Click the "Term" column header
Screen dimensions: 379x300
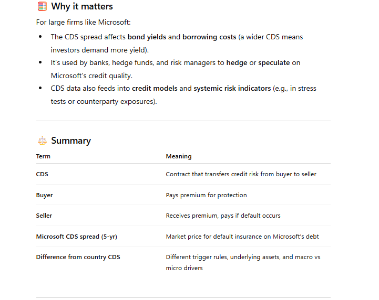43,156
